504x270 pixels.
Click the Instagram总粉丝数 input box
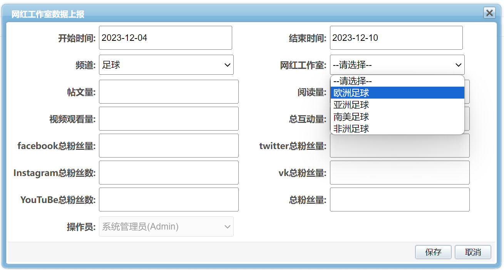[169, 173]
